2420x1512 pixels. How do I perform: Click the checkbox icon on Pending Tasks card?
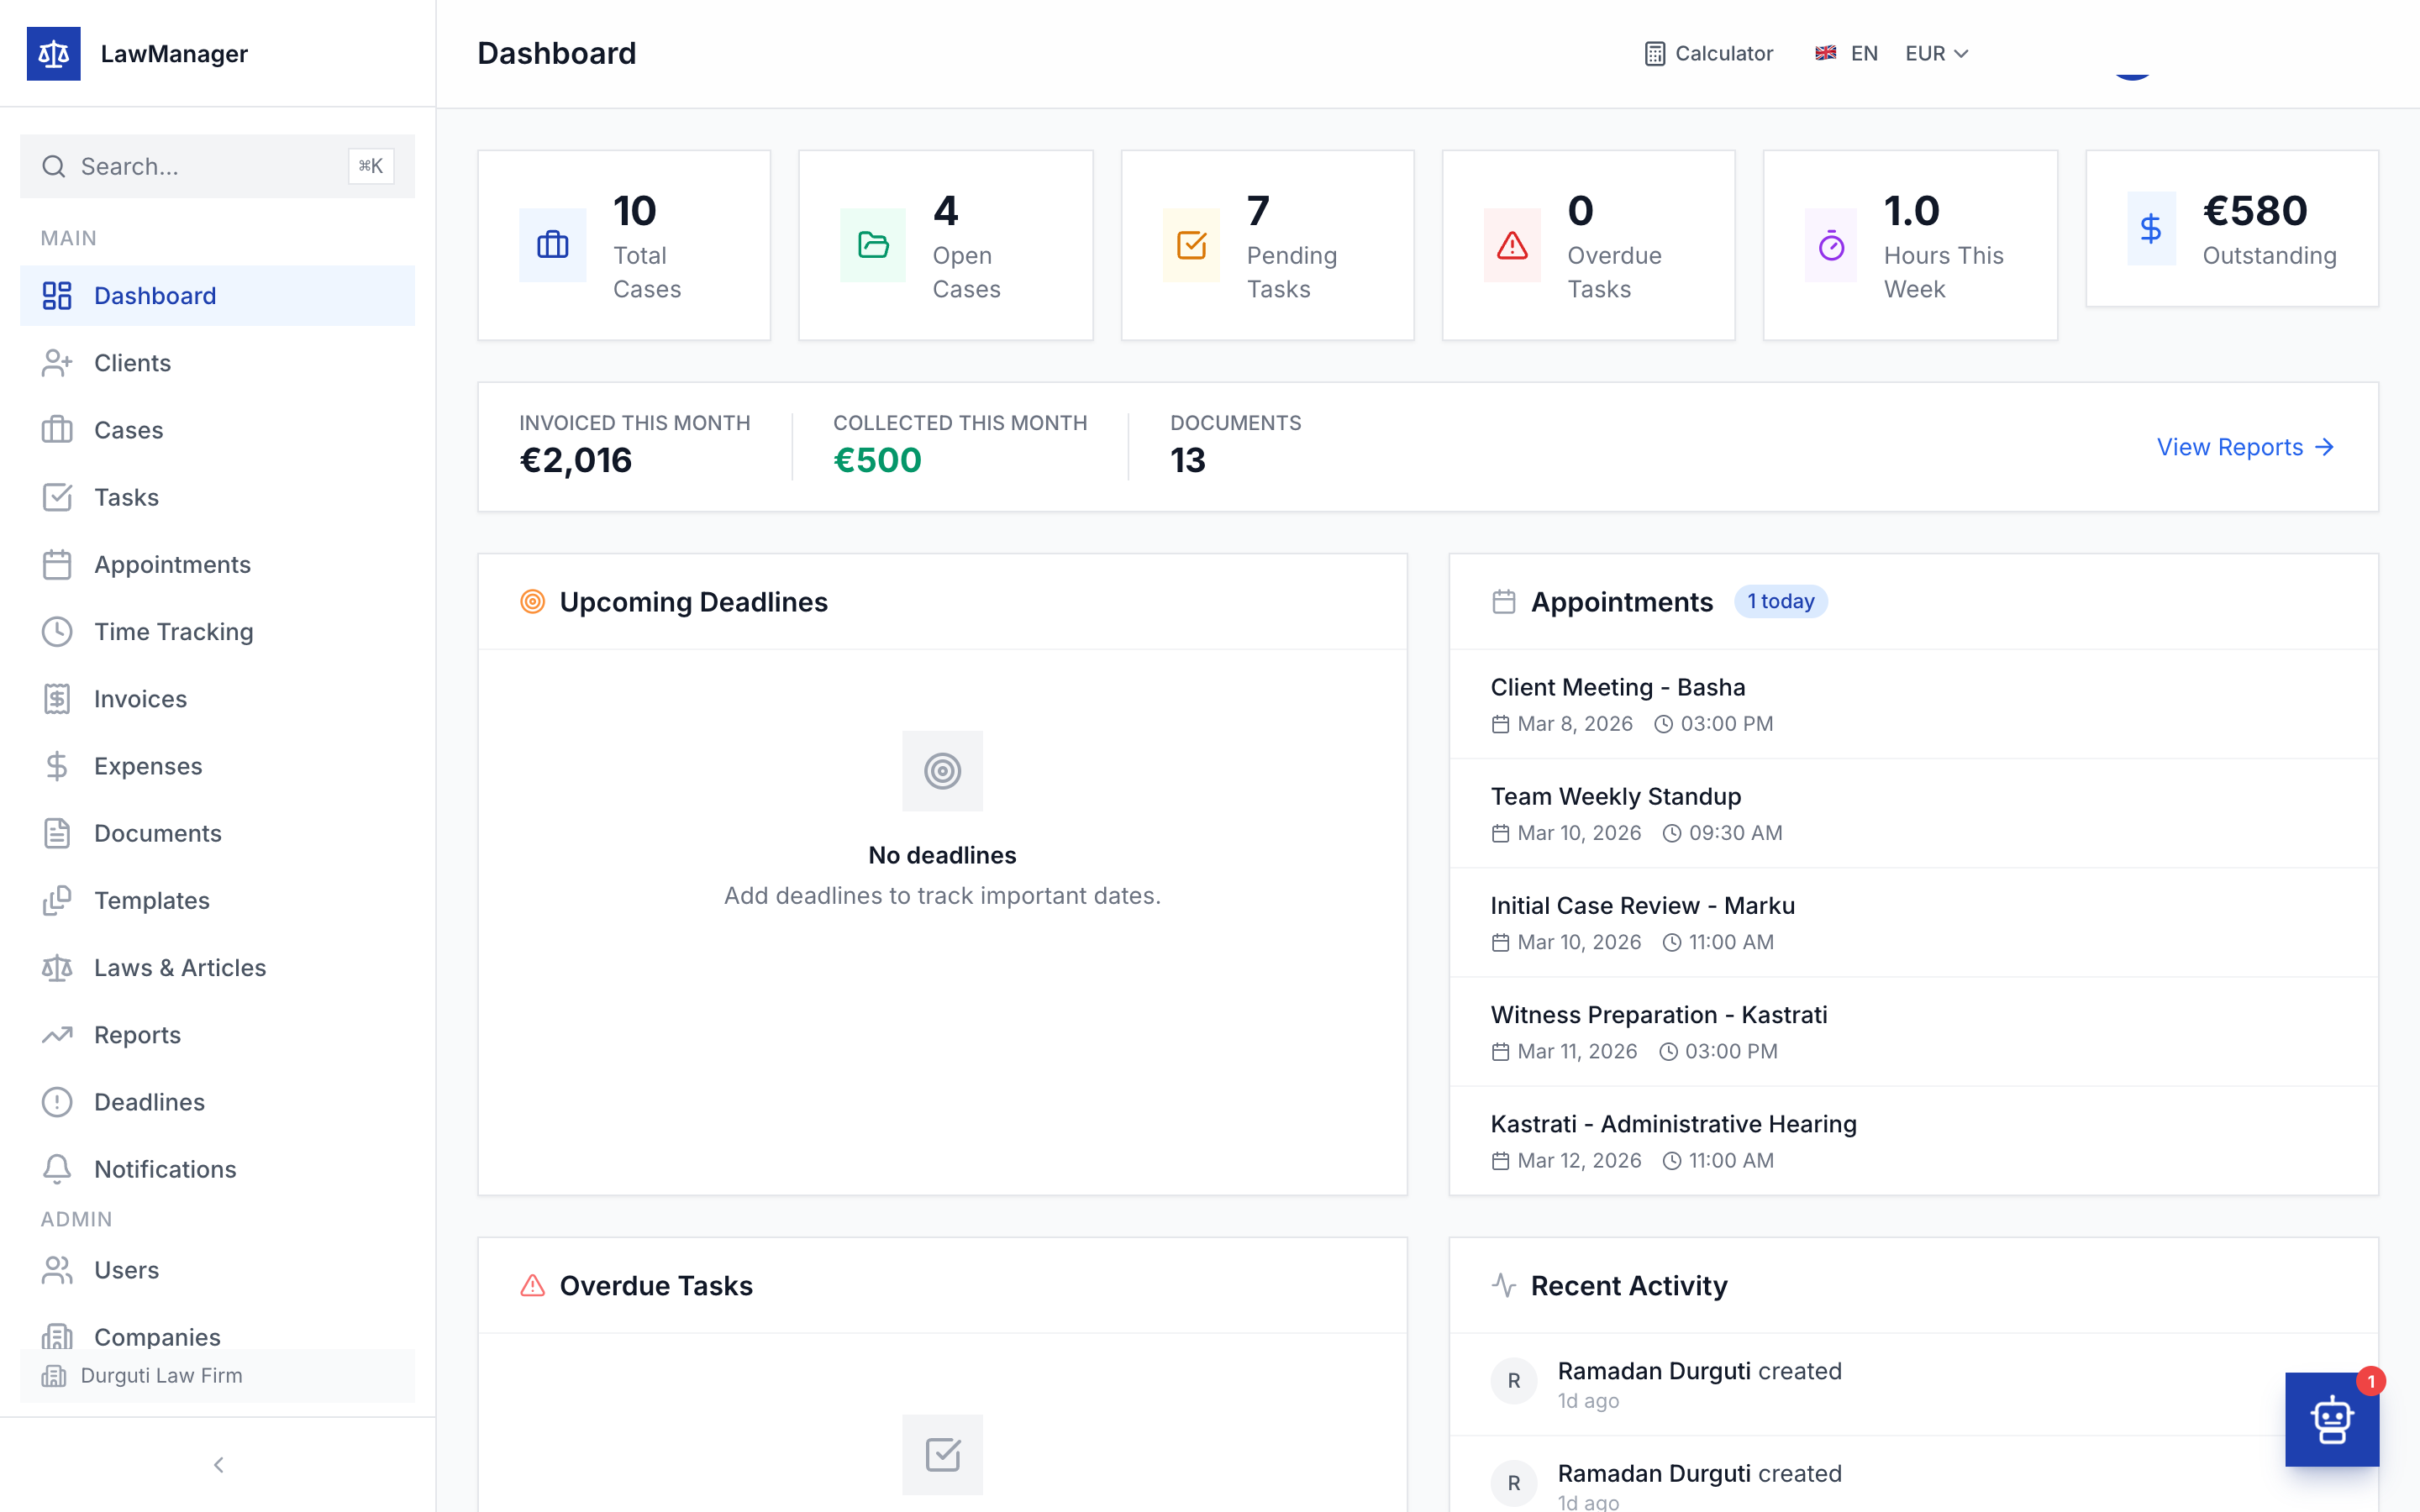pos(1191,245)
